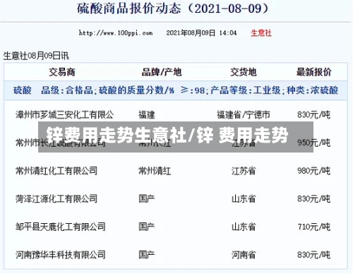This screenshot has height=274, width=353.
Task: Click 国产 in the 河南豫华丰 row
Action: click(x=147, y=255)
